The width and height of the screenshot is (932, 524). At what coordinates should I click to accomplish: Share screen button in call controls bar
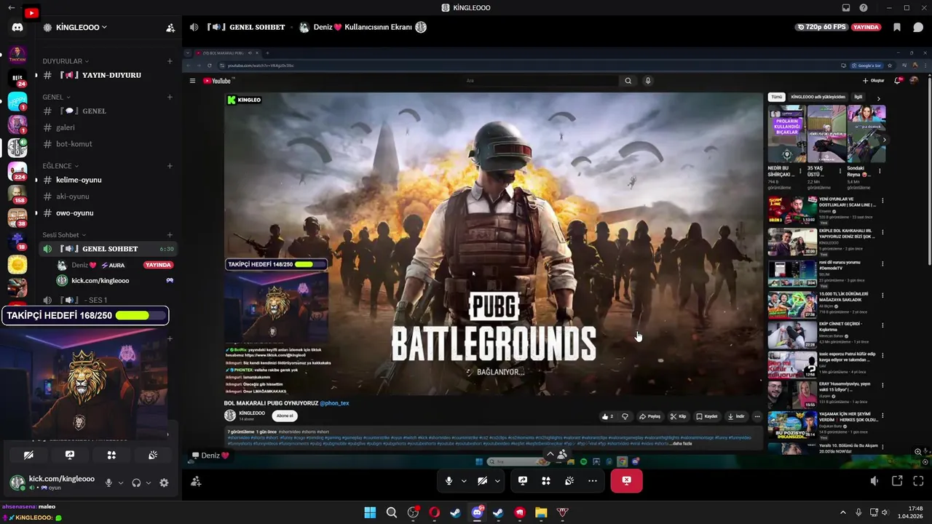pyautogui.click(x=523, y=481)
